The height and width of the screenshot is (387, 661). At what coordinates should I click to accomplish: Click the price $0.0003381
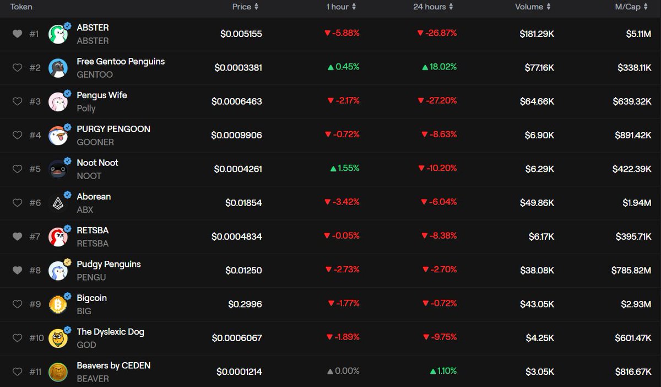click(x=238, y=68)
